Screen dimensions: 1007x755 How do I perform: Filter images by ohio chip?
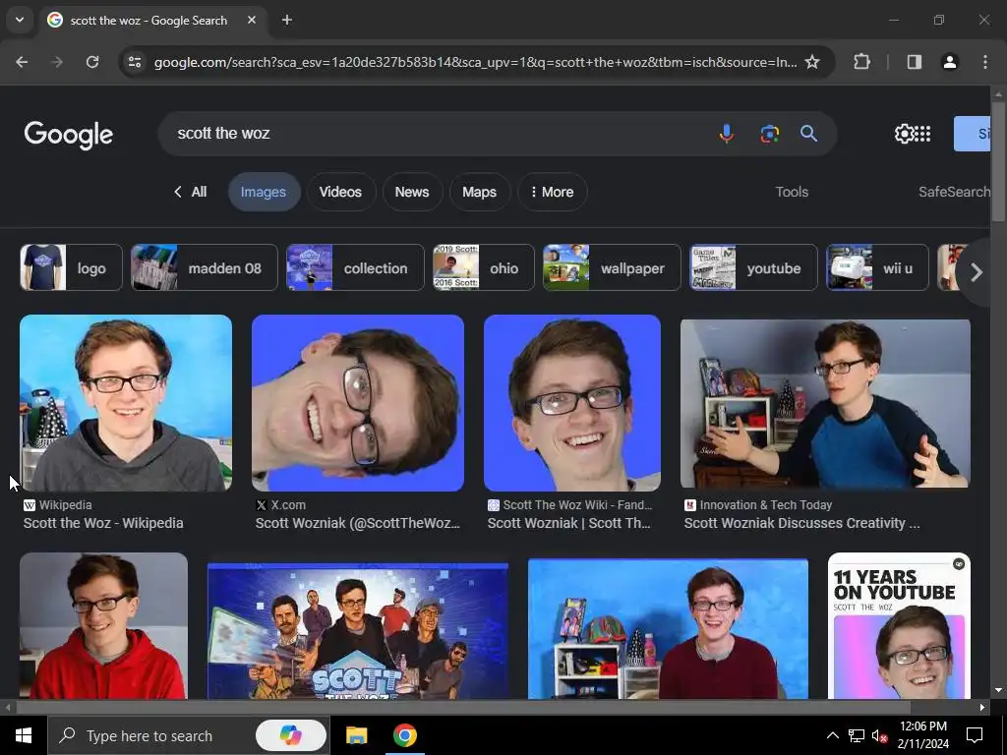[x=484, y=267]
